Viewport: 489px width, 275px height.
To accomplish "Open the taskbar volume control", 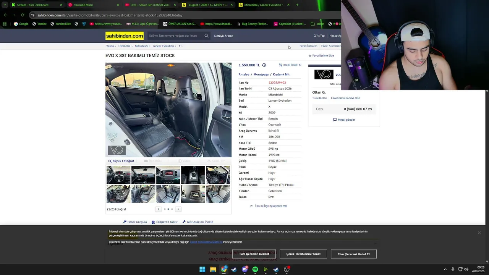I will [x=466, y=269].
